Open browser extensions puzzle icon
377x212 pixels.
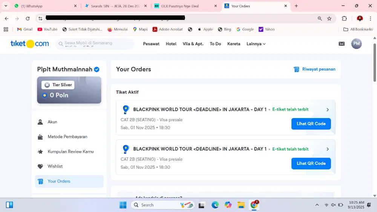point(344,18)
